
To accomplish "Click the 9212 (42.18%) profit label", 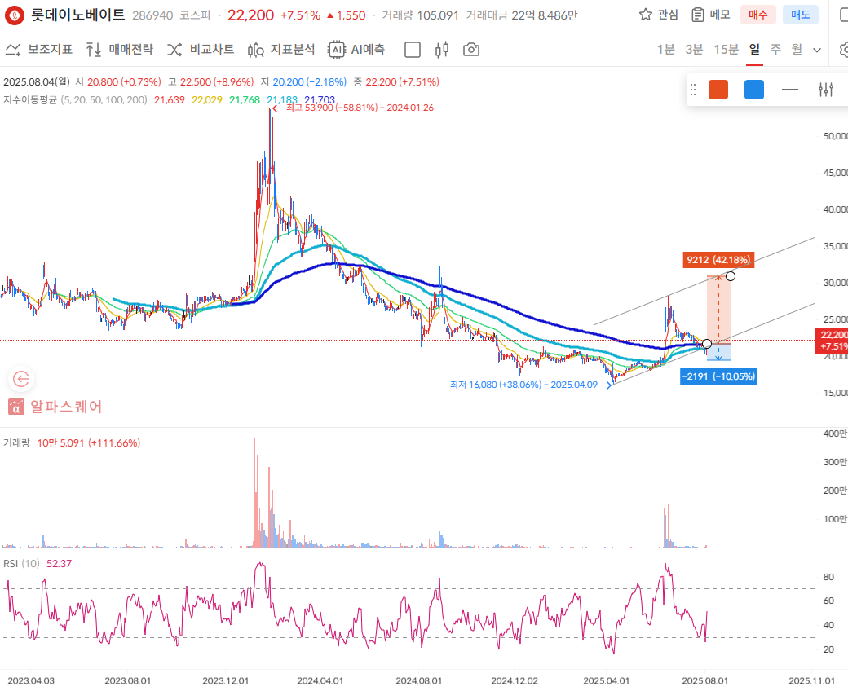I will click(x=718, y=260).
